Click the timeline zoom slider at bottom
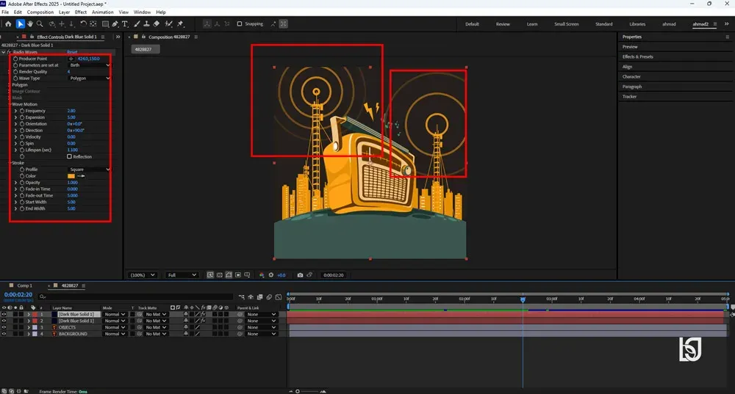 (306, 391)
